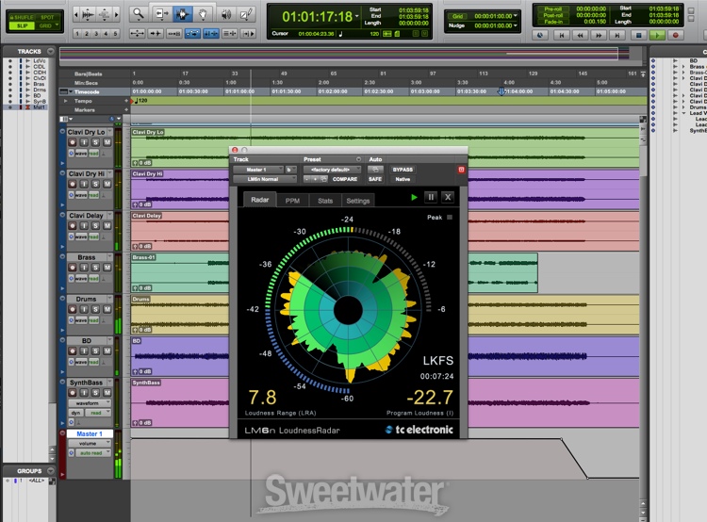This screenshot has width=707, height=522.
Task: Record-enable the BD track
Action: (73, 351)
